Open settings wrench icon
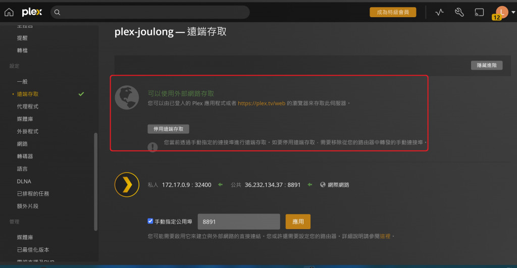 [459, 12]
